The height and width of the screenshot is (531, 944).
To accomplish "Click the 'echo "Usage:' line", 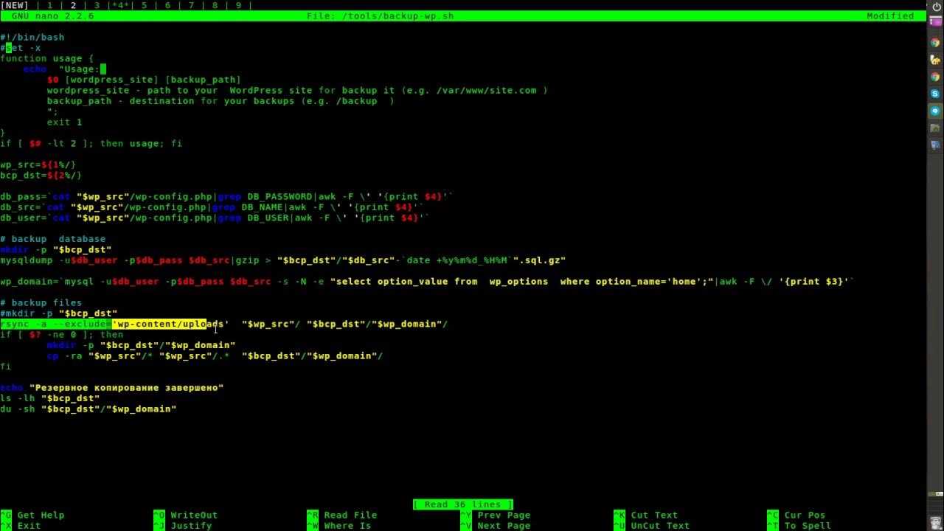I will [x=65, y=69].
